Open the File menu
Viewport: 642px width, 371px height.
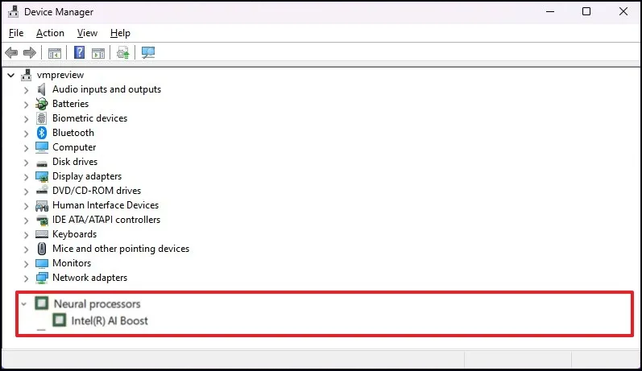[x=16, y=33]
